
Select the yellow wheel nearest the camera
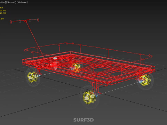[89, 97]
